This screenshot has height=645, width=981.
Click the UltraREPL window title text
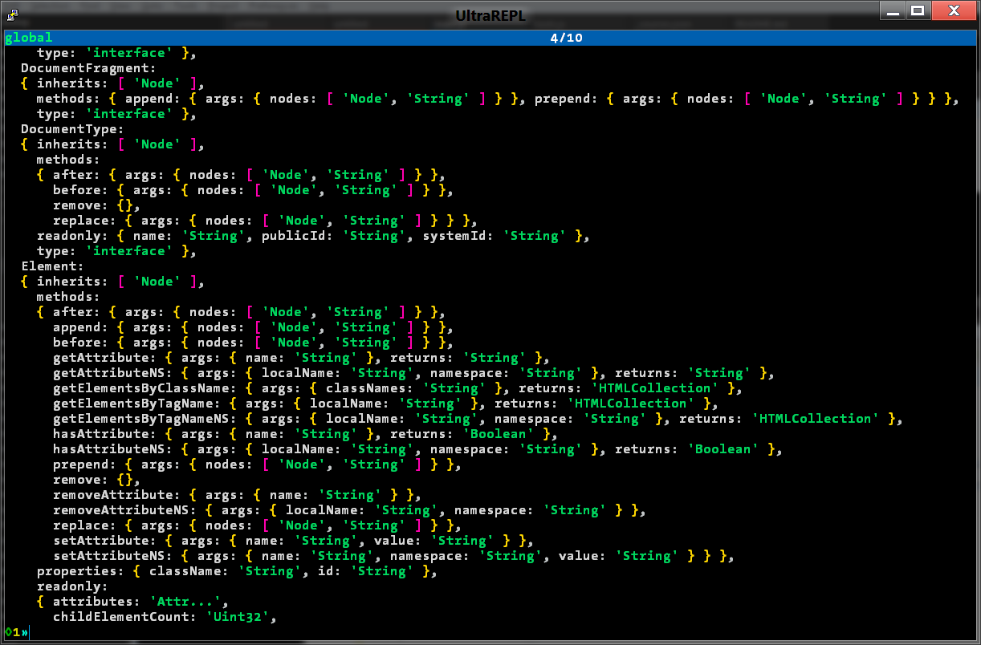coord(490,15)
